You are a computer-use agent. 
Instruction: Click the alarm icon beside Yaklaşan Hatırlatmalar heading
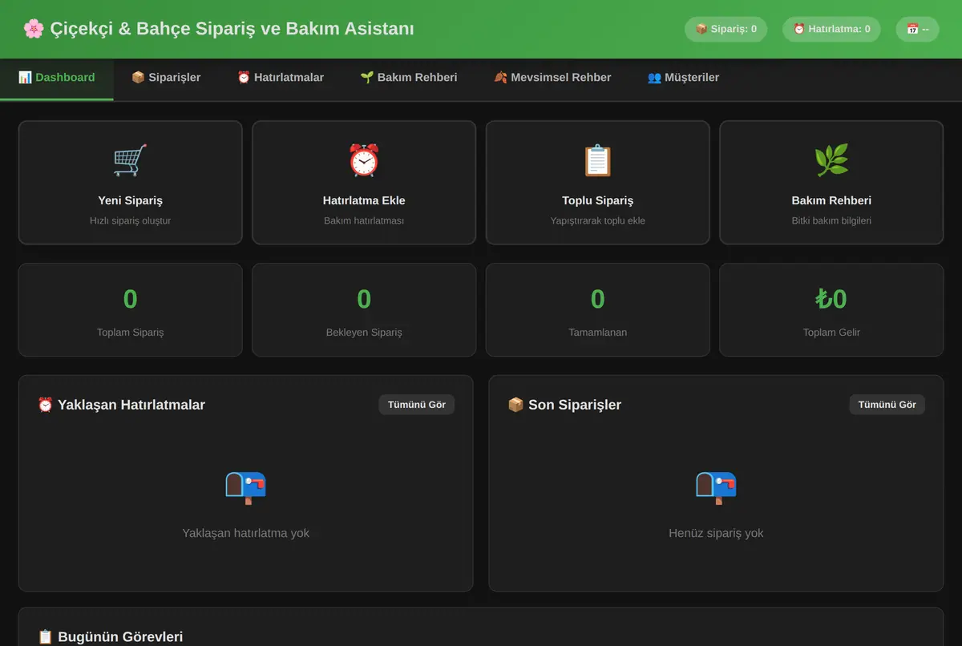coord(46,405)
